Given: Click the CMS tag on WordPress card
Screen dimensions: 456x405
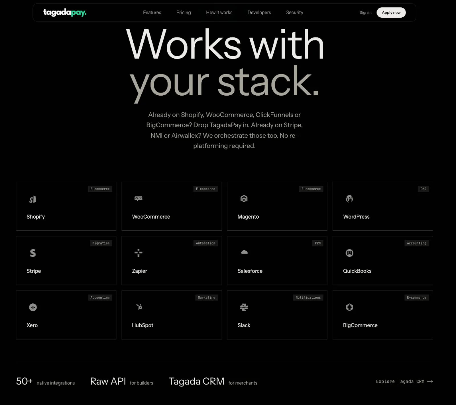Looking at the screenshot, I should pos(423,189).
